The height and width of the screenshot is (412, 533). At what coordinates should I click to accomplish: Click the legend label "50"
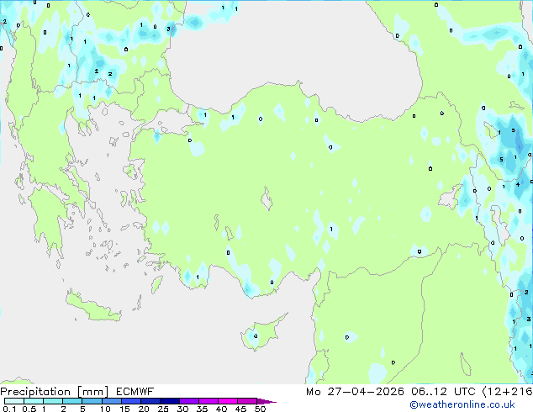(x=260, y=409)
